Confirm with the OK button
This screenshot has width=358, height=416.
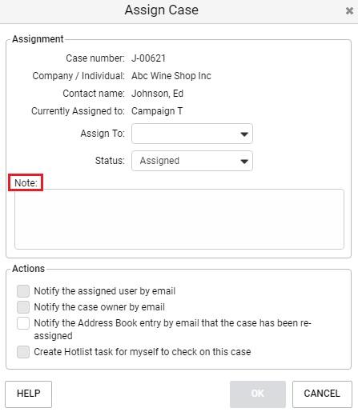[x=258, y=394]
